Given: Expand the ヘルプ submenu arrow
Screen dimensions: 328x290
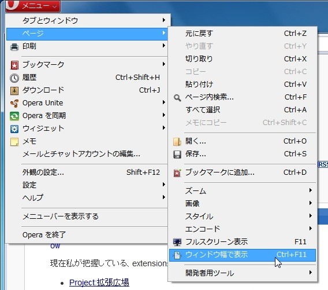Looking at the screenshot, I should [164, 197].
